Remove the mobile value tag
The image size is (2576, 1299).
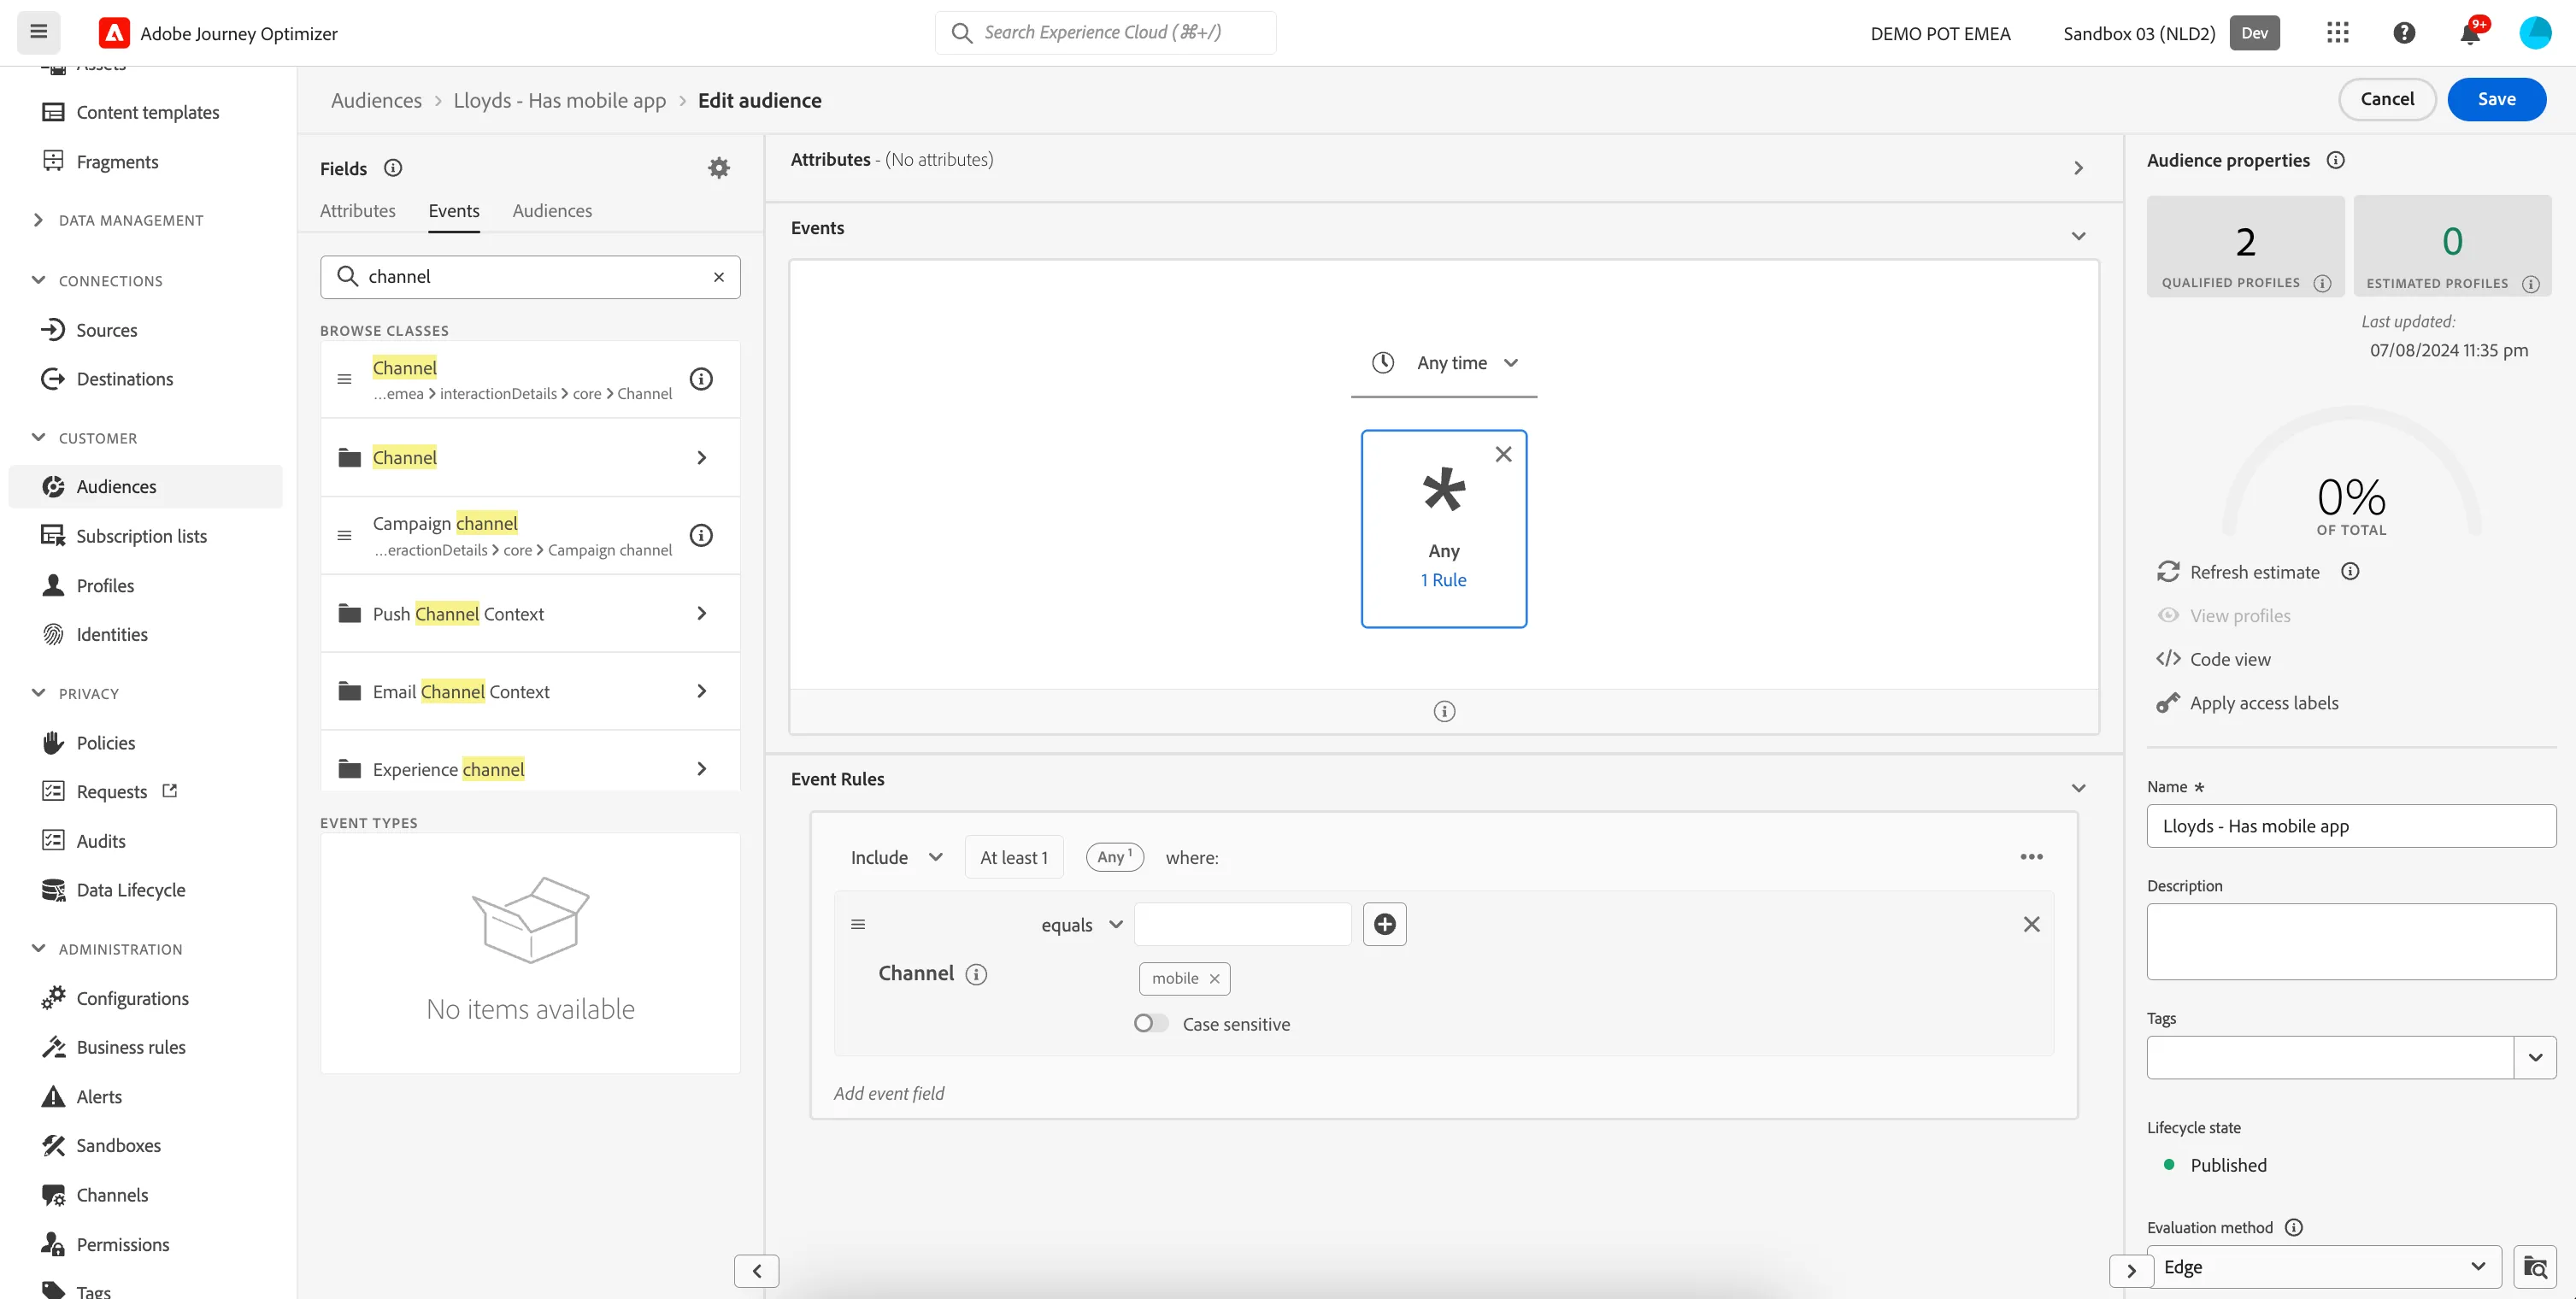(1214, 979)
